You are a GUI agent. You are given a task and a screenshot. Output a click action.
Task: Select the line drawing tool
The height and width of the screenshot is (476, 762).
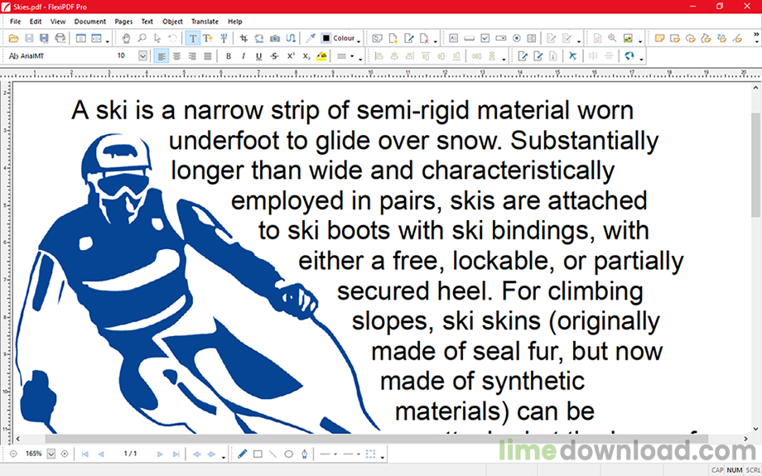point(273,454)
